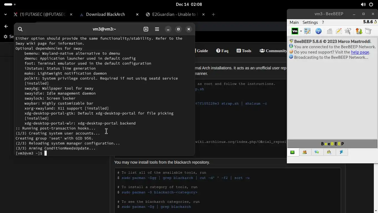Click the grayed-out envelope icon in BeeBEEP toolbar
The width and height of the screenshot is (378, 213).
pos(329,31)
